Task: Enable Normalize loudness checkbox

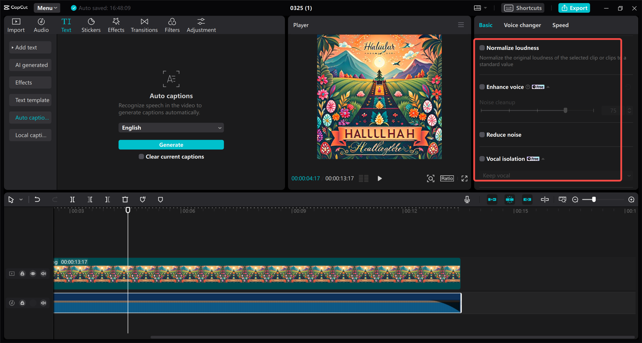Action: click(x=482, y=48)
